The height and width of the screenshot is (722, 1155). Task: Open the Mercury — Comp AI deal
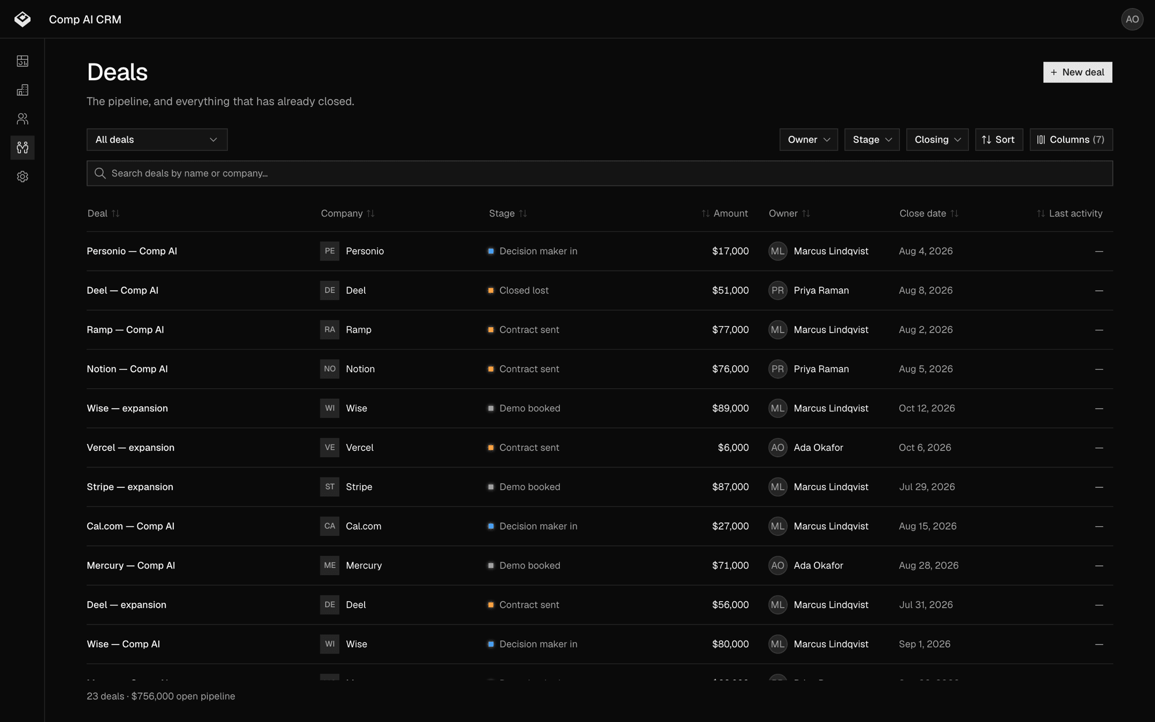pyautogui.click(x=130, y=565)
